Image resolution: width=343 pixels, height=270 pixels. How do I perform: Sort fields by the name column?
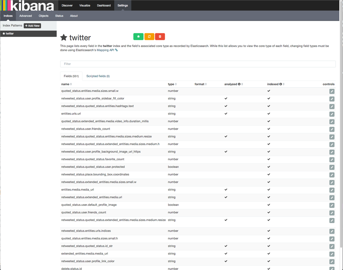(66, 84)
